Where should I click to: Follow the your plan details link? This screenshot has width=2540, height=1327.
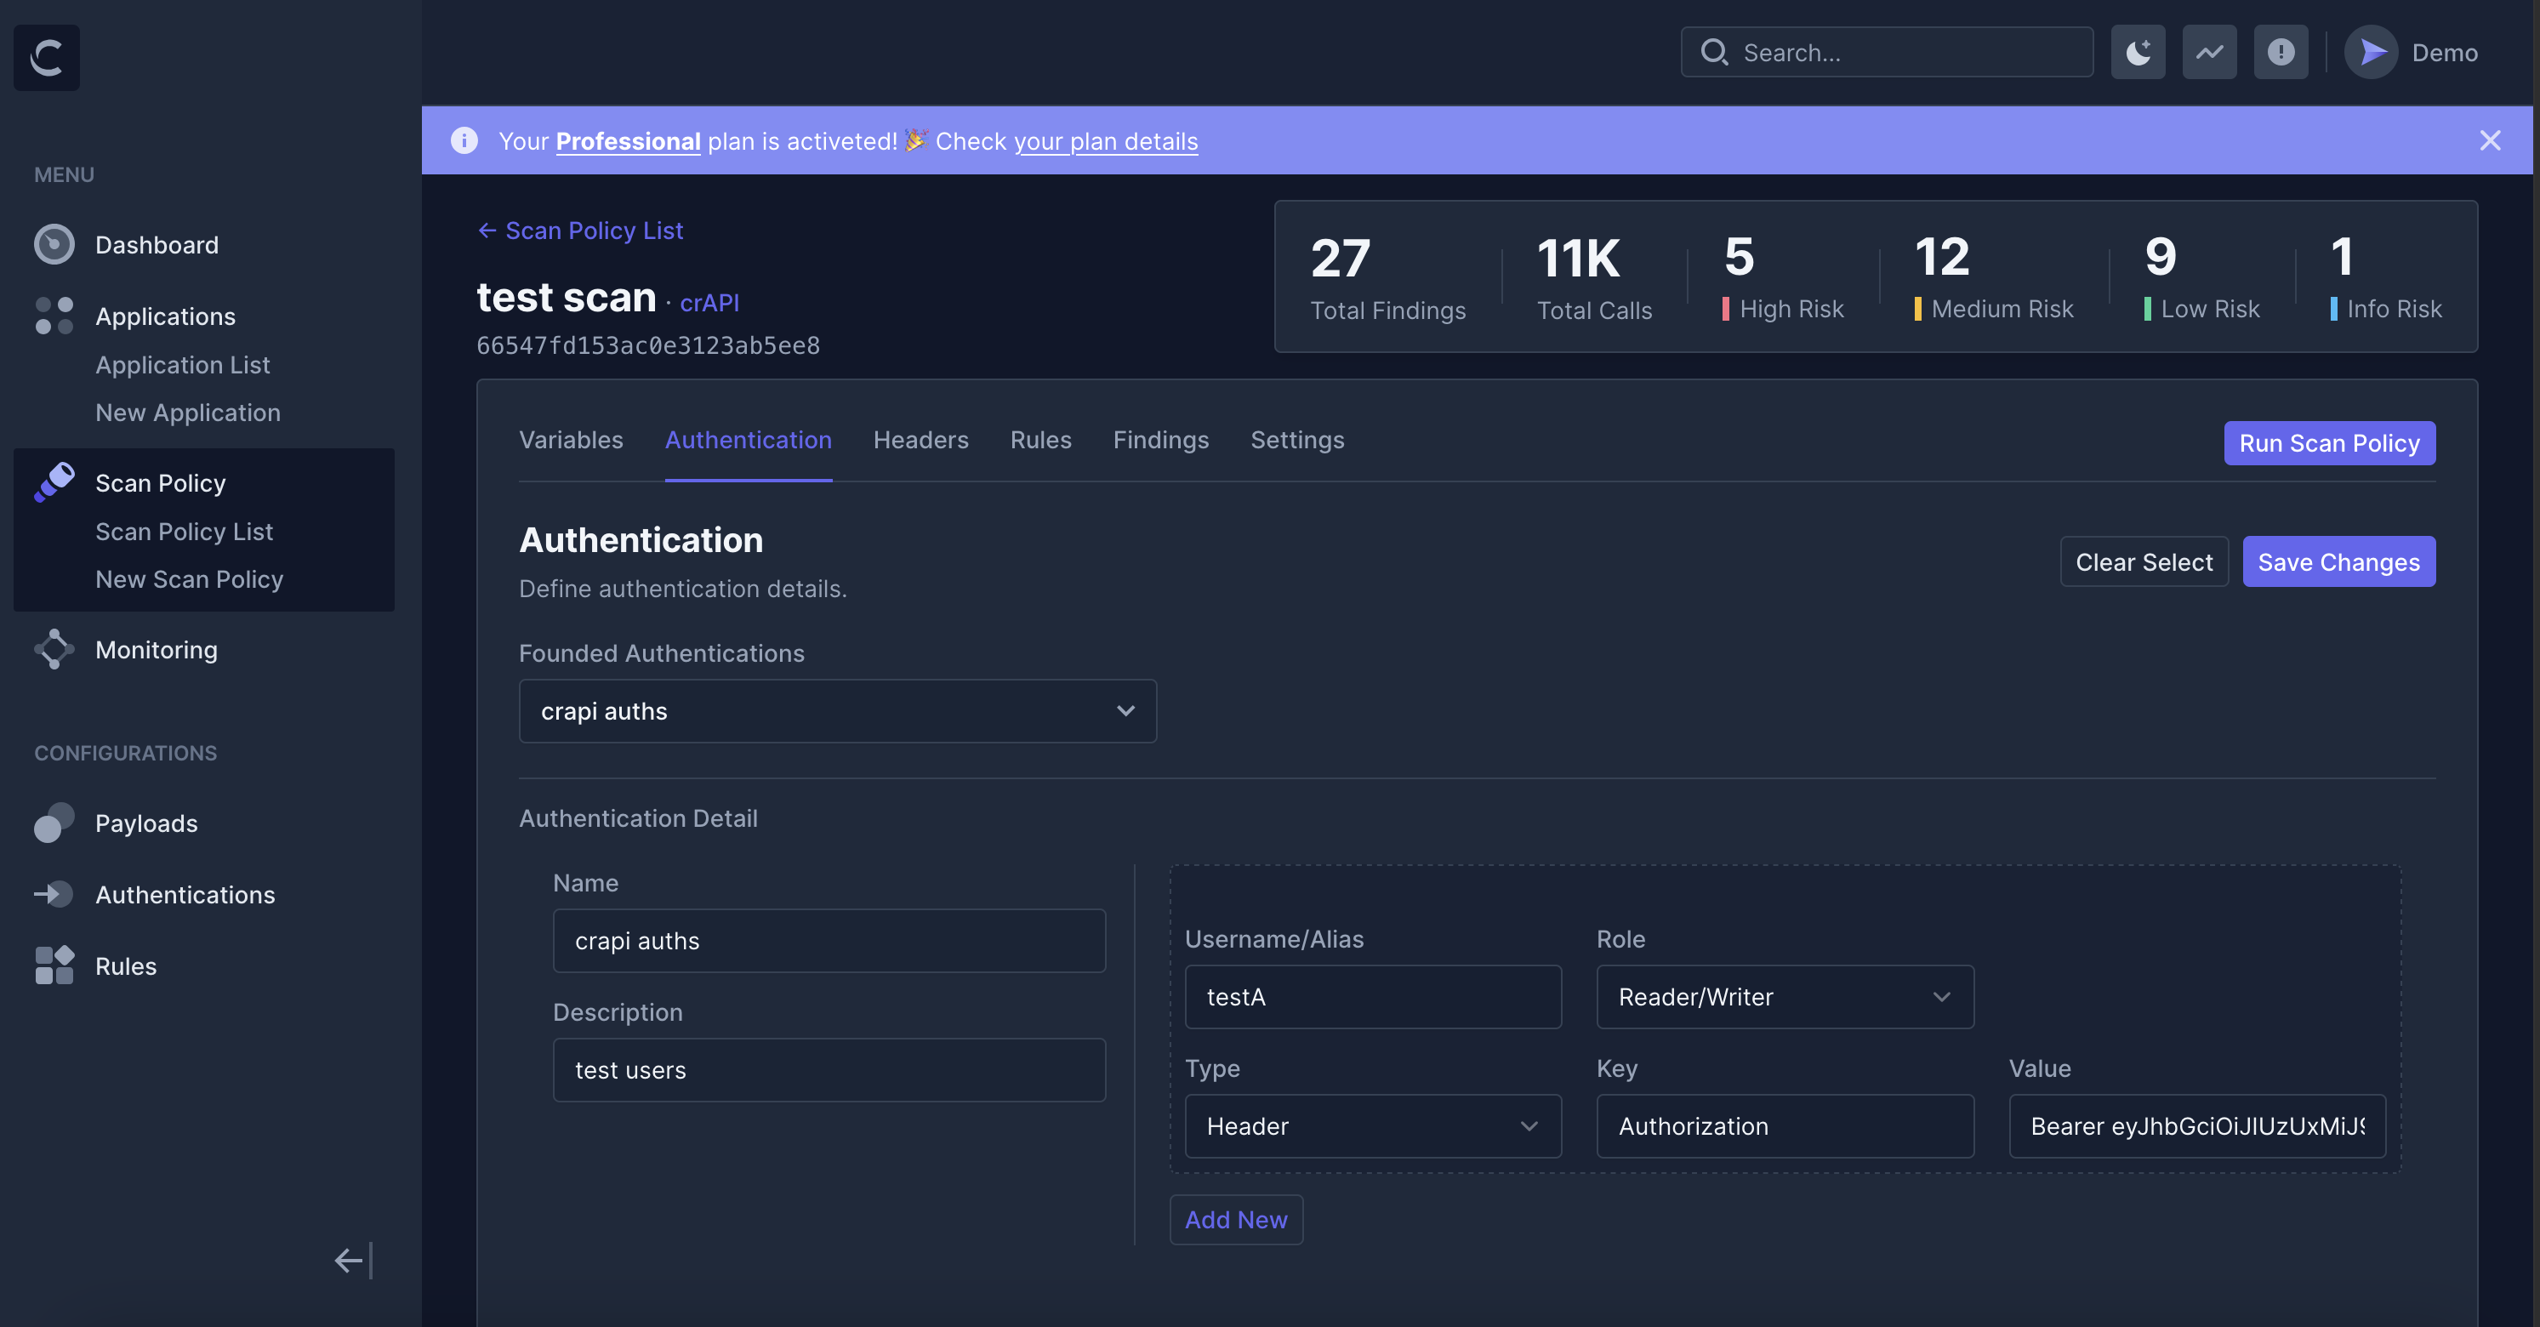[x=1105, y=141]
